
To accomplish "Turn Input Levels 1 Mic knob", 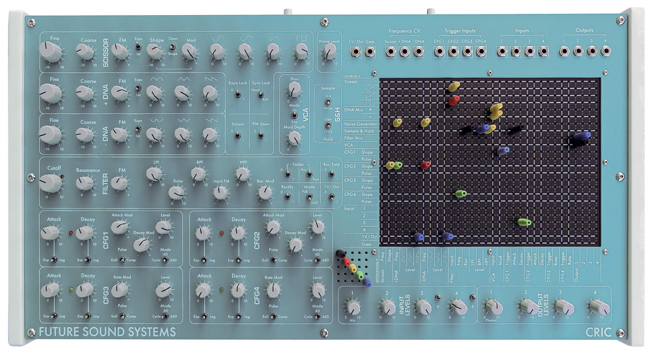I will [353, 307].
